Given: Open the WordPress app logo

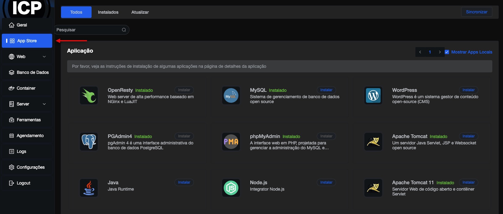Looking at the screenshot, I should tap(373, 95).
